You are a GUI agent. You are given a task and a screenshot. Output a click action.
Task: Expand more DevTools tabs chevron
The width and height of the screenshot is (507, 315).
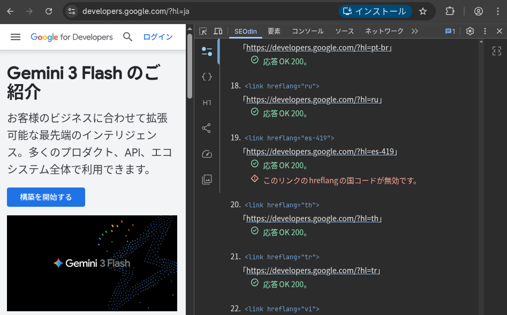pyautogui.click(x=415, y=31)
